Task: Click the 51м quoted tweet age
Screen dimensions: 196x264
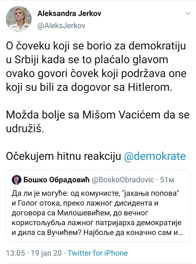Action: pos(168,180)
